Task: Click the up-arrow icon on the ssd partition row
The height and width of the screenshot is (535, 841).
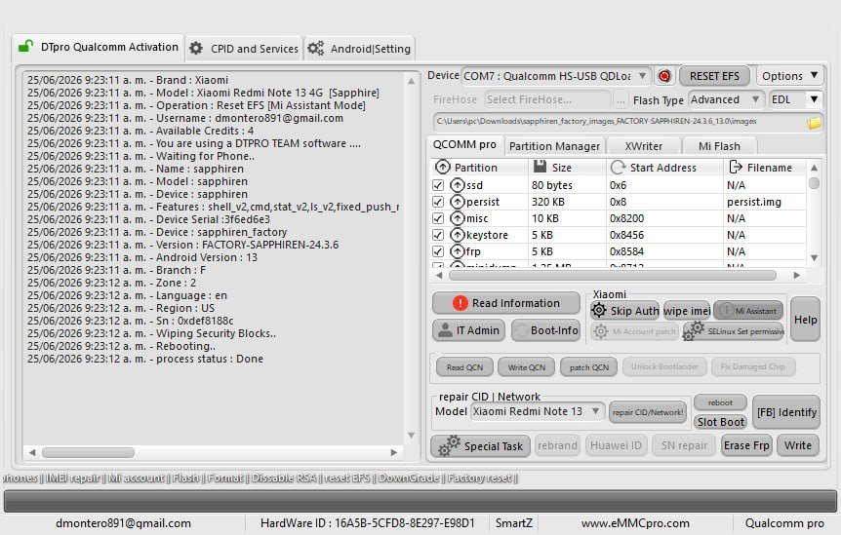Action: click(x=457, y=185)
